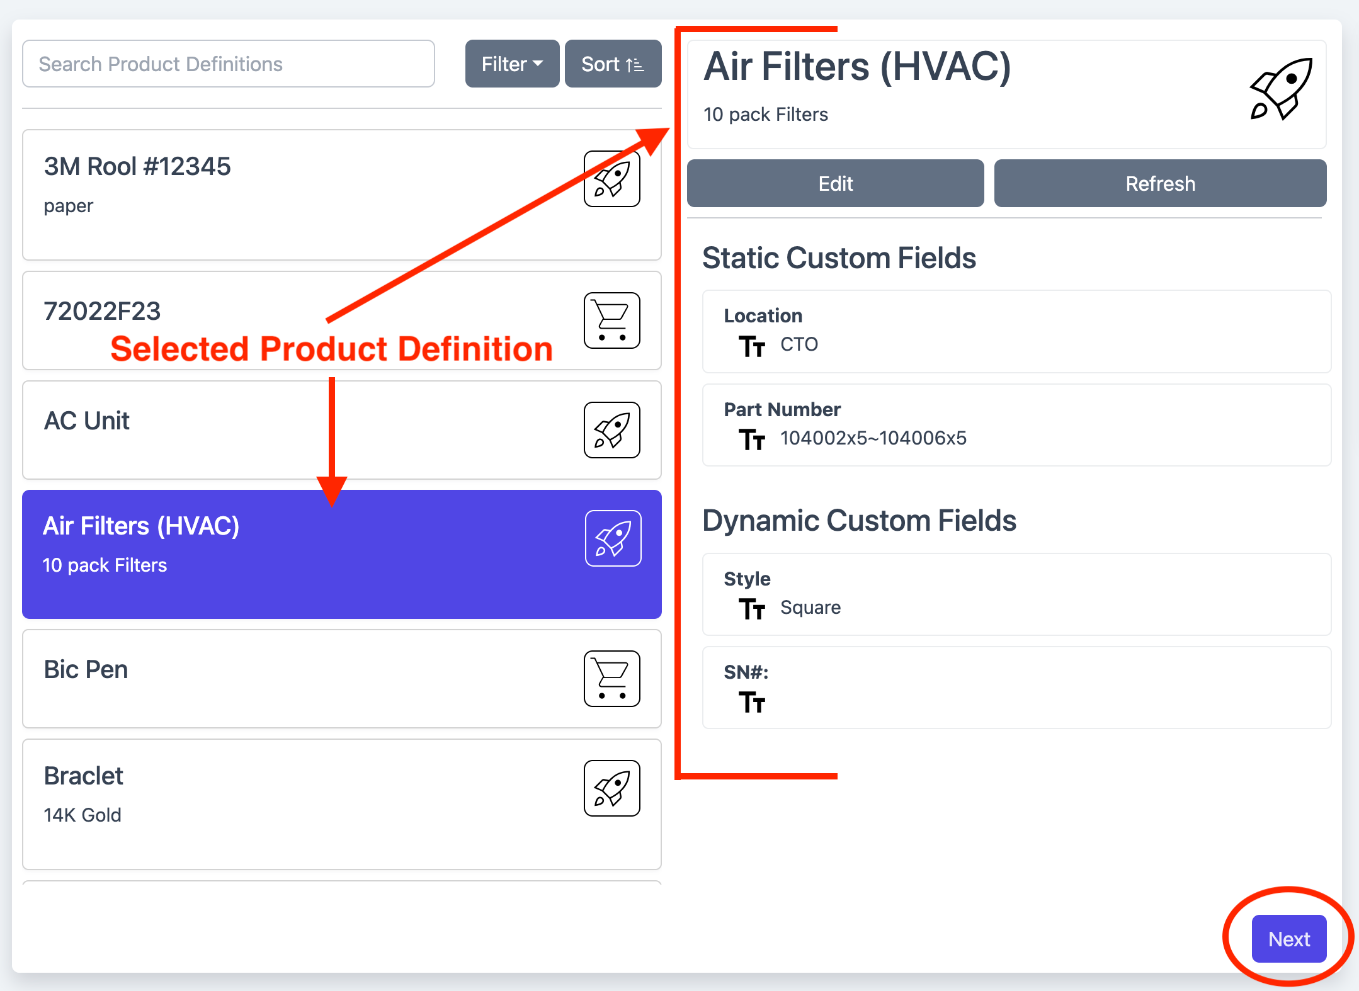1359x991 pixels.
Task: Click shopping cart icon on Bic Pen
Action: pyautogui.click(x=611, y=679)
